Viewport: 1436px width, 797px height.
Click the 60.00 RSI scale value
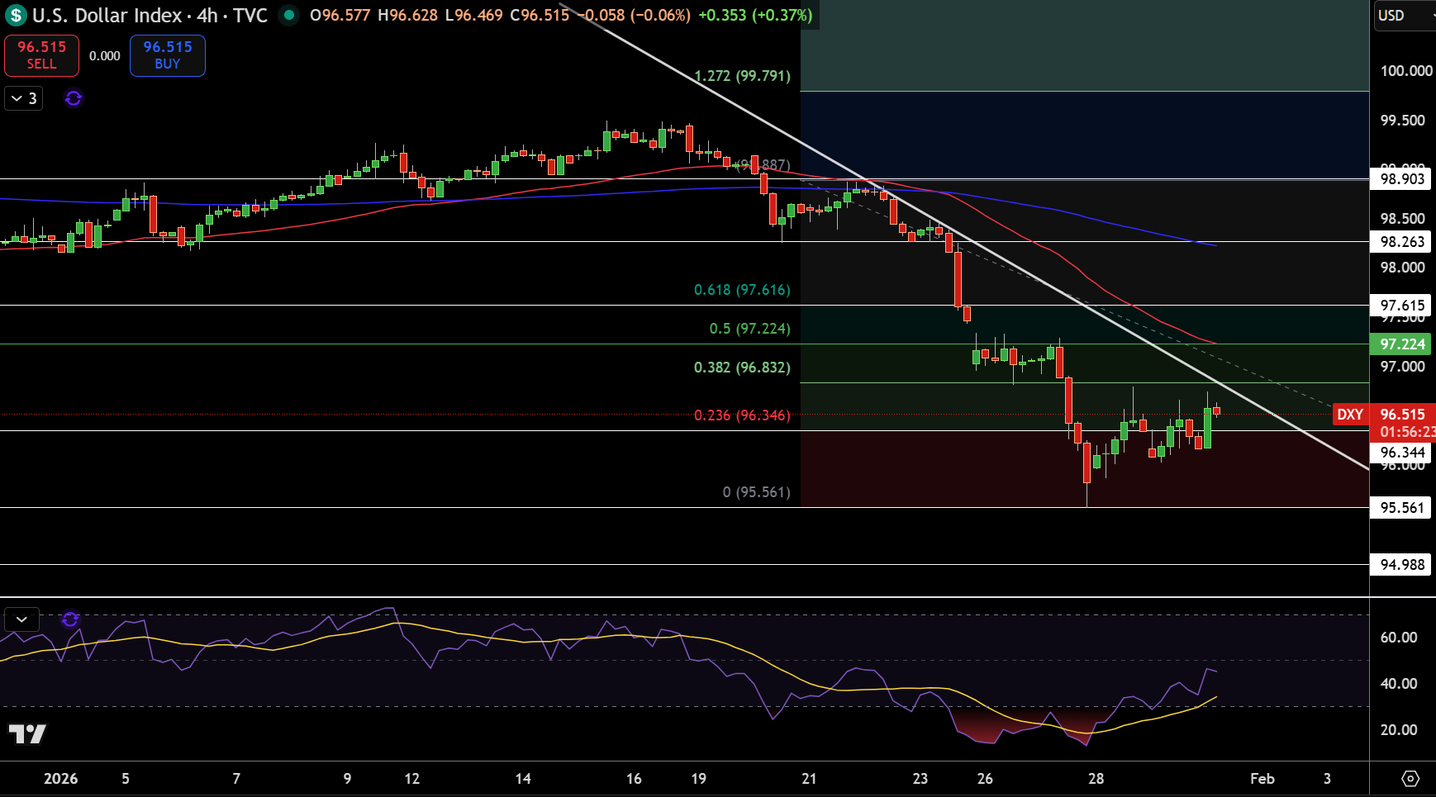(1399, 638)
